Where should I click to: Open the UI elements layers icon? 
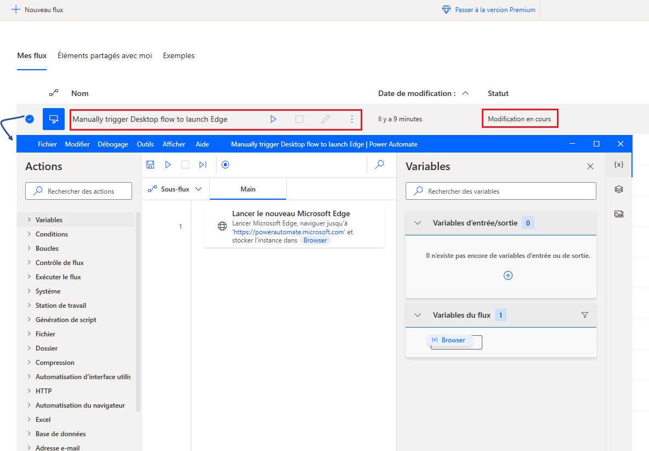tap(619, 189)
